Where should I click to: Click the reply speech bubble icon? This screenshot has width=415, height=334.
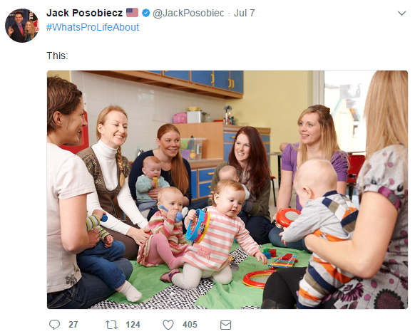54,325
